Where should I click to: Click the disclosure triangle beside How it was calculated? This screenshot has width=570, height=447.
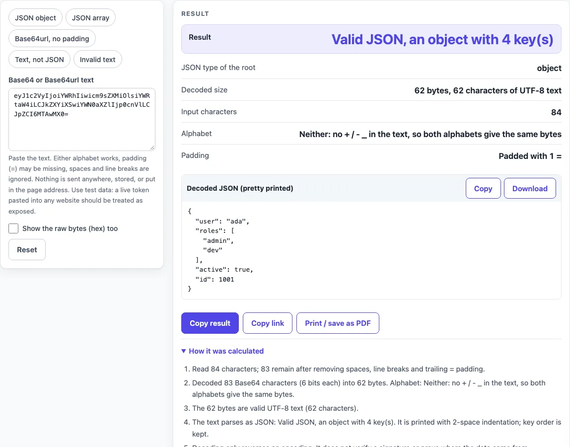coord(184,351)
